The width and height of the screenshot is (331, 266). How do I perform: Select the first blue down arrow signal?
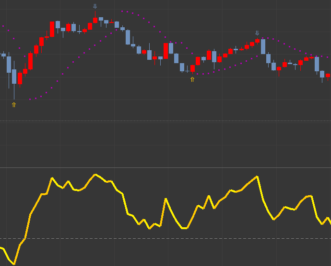[95, 6]
